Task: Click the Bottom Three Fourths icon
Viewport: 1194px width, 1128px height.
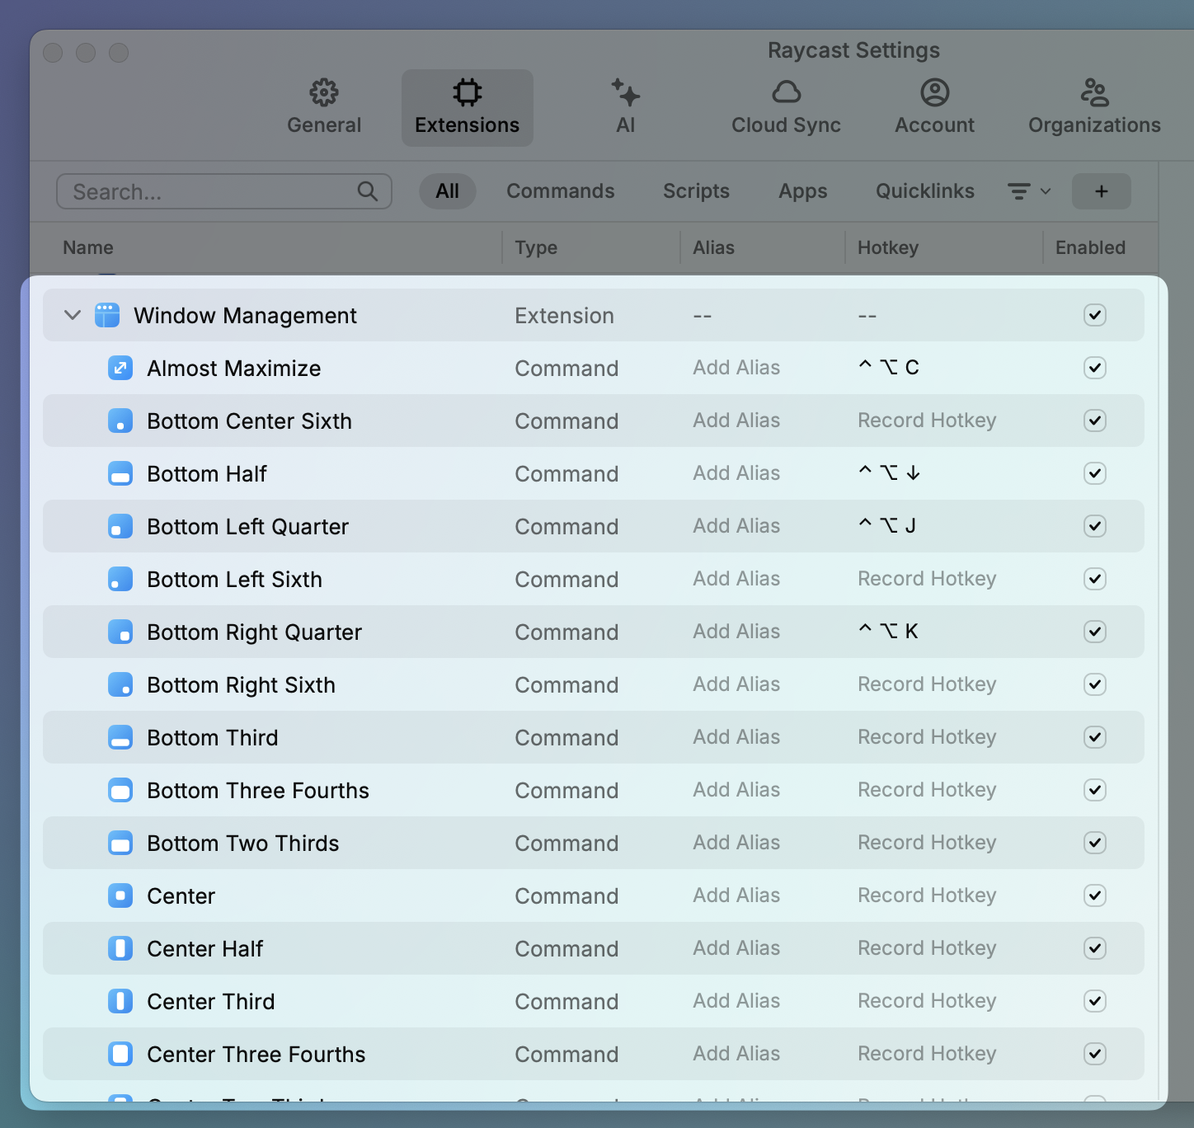Action: (120, 790)
